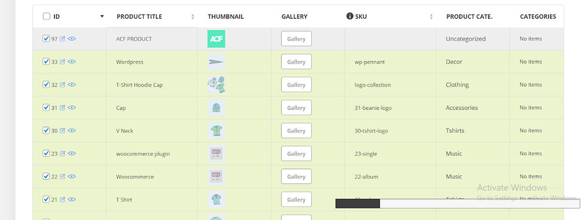Toggle the select-all checkbox in ID header
The width and height of the screenshot is (581, 220).
click(x=46, y=16)
